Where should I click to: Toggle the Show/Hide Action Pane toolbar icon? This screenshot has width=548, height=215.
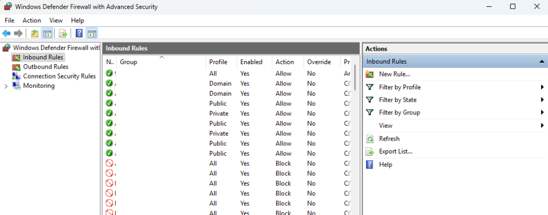click(x=92, y=34)
